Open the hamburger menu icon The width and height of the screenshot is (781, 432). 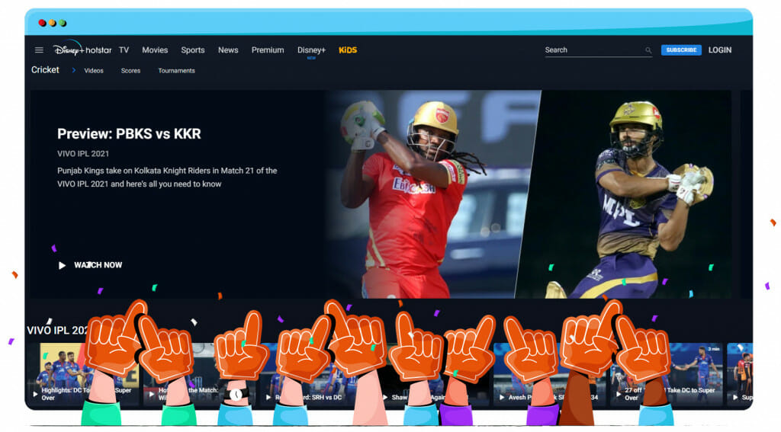(39, 50)
